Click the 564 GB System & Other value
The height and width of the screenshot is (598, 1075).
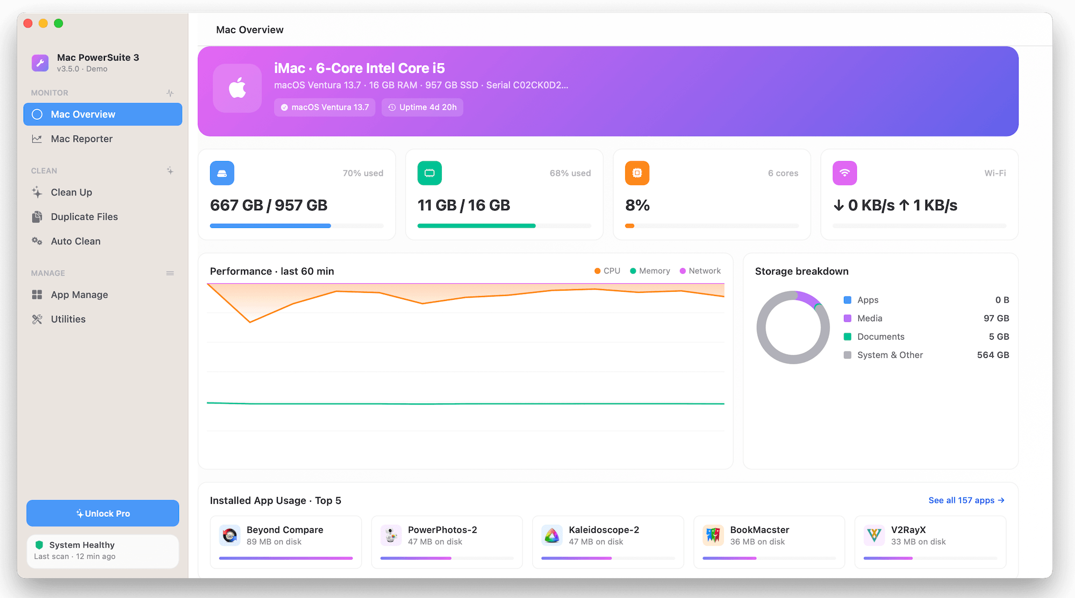click(993, 355)
